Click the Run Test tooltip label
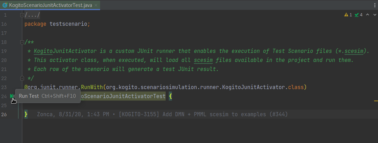378x143 pixels. (x=29, y=96)
